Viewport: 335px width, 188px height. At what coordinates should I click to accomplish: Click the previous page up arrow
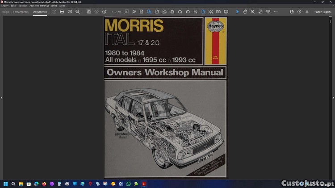[96, 12]
